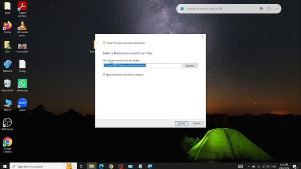Select VLC media player desktop icon
Viewport: 301px width, 169px height.
[22, 28]
